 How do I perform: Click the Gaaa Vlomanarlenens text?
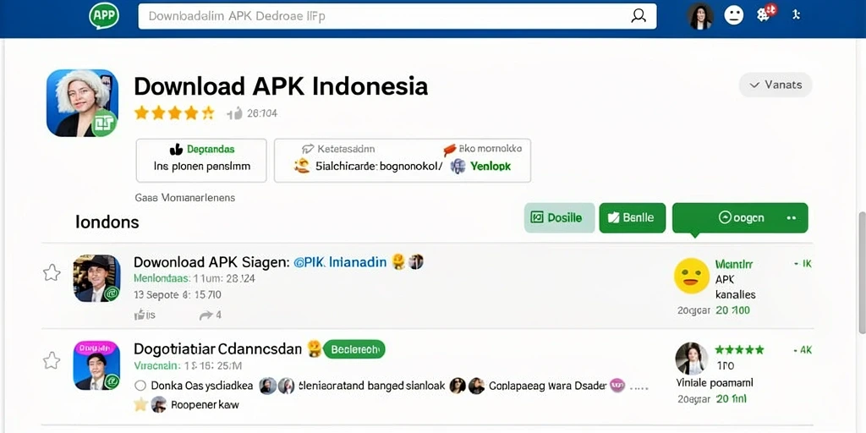[185, 198]
